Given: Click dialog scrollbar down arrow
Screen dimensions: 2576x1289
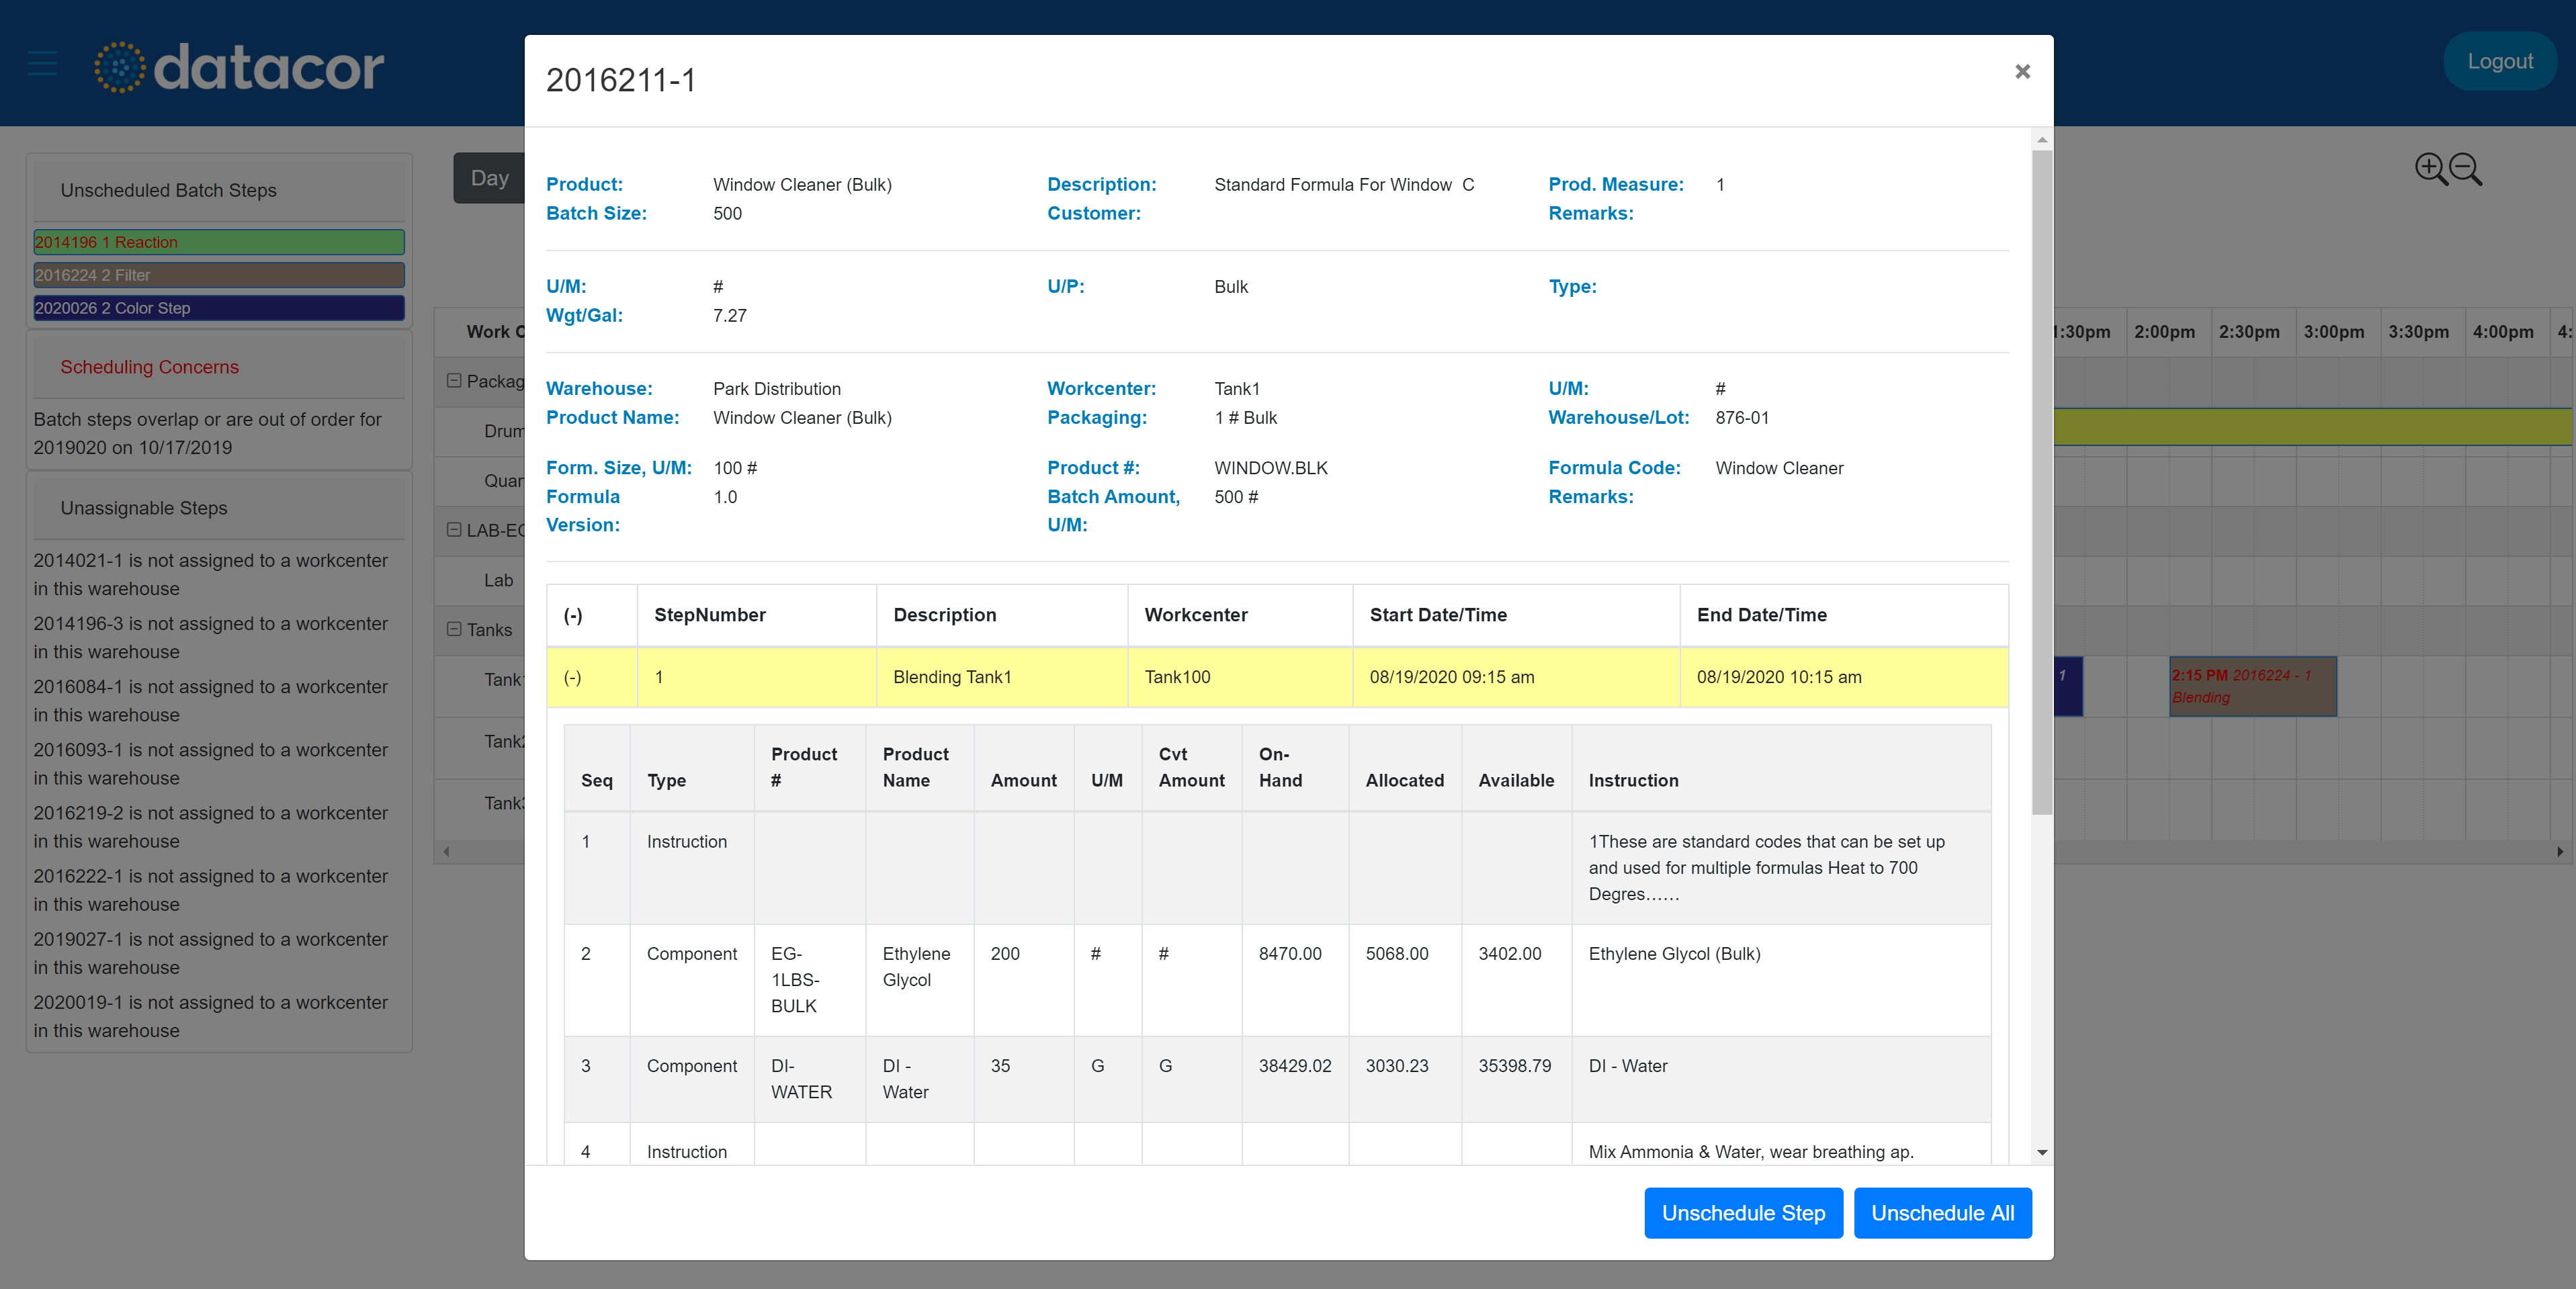Looking at the screenshot, I should point(2042,1152).
